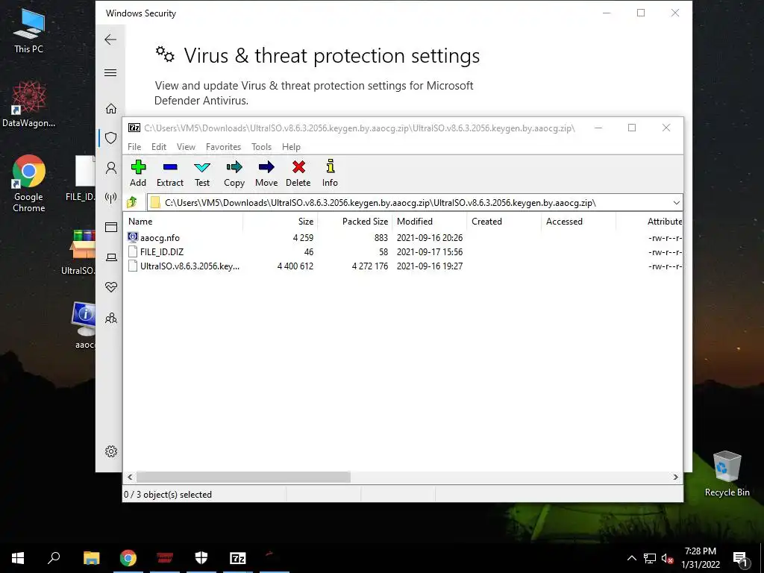Extract files using the Extract toolbar icon

pyautogui.click(x=169, y=173)
